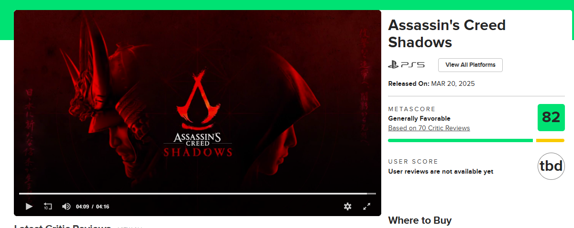
Task: Open Based on 70 Critic Reviews link
Action: coord(429,128)
